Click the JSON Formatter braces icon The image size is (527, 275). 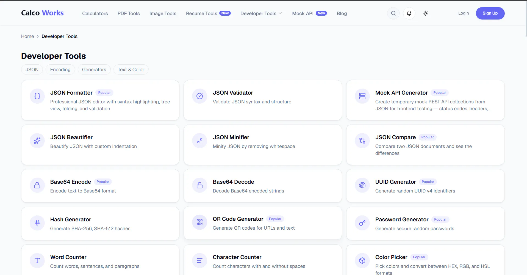click(x=37, y=96)
